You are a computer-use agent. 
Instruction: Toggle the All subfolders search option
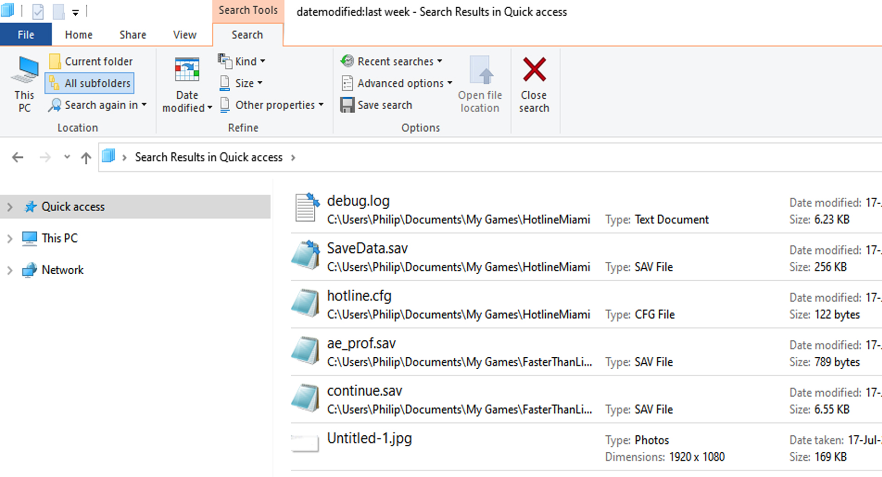coord(90,83)
